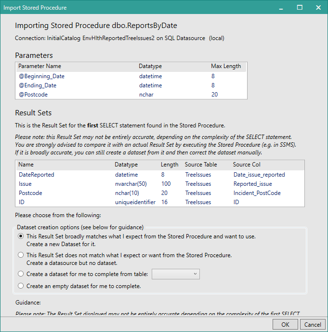Click the result set Datatype column header

(x=126, y=165)
